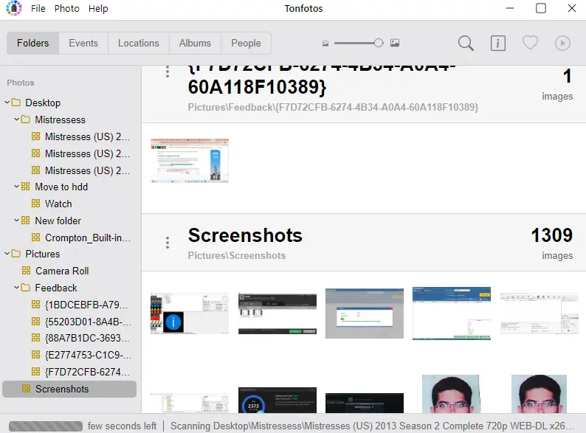Collapse the Feedback tree node
Viewport: 586px width, 433px height.
pyautogui.click(x=16, y=287)
